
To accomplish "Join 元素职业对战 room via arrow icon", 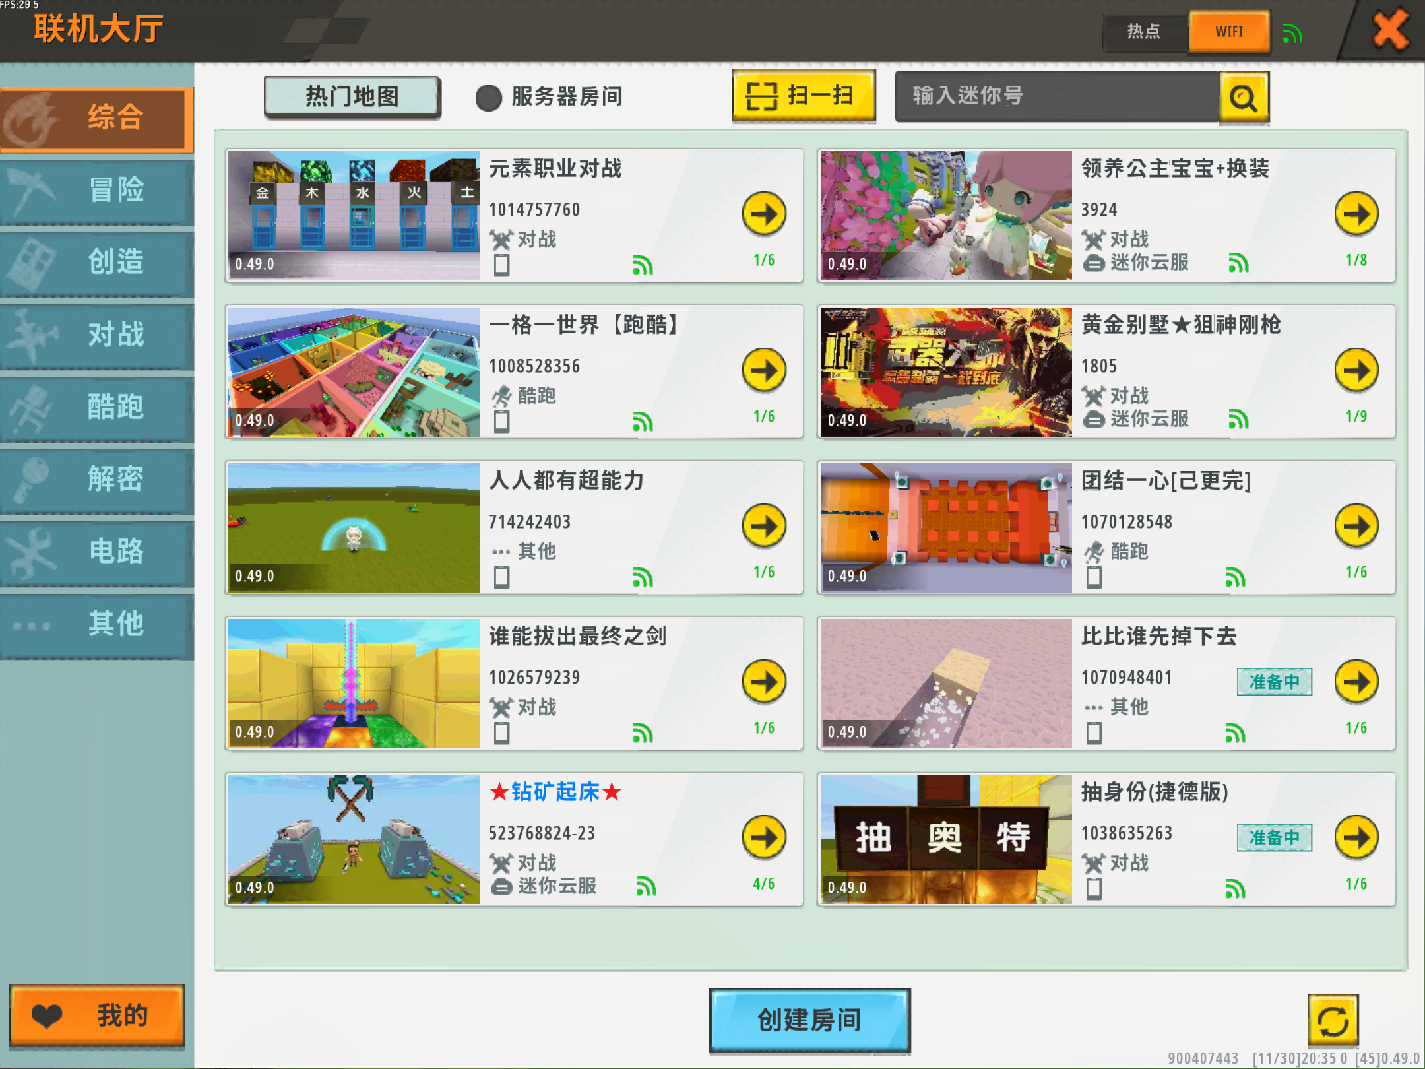I will (x=764, y=214).
